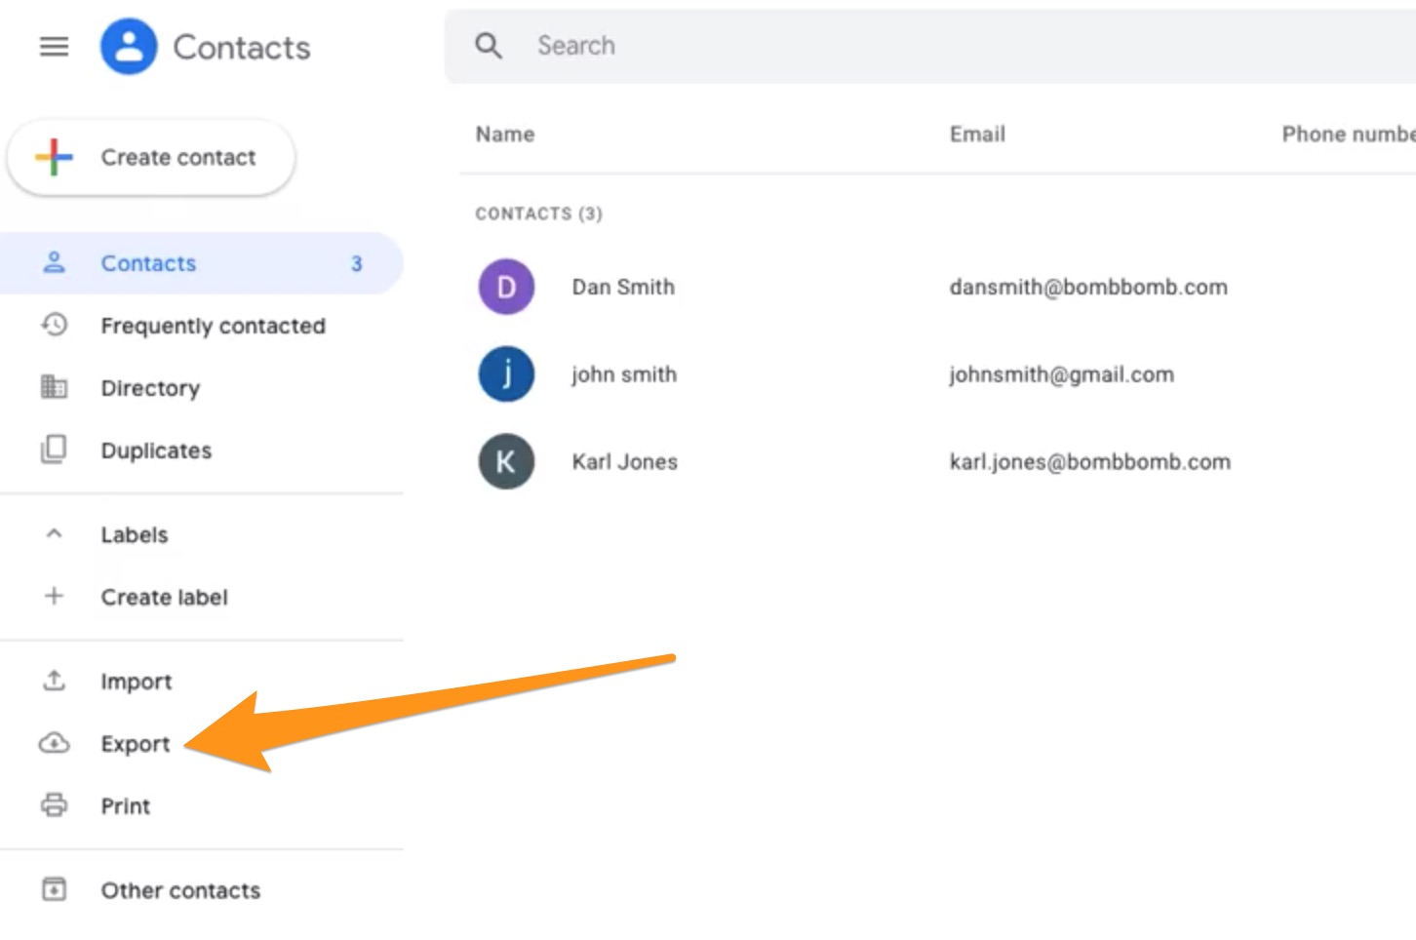Click the cloud download icon beside Export

pos(55,743)
